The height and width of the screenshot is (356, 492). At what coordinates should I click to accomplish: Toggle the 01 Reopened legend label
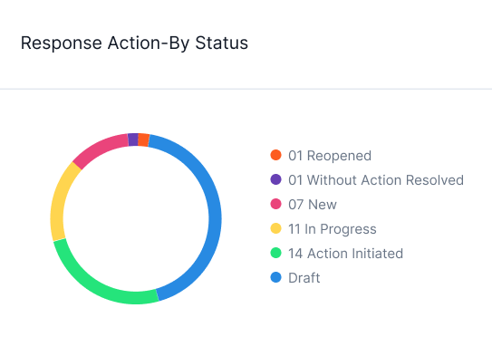click(330, 156)
